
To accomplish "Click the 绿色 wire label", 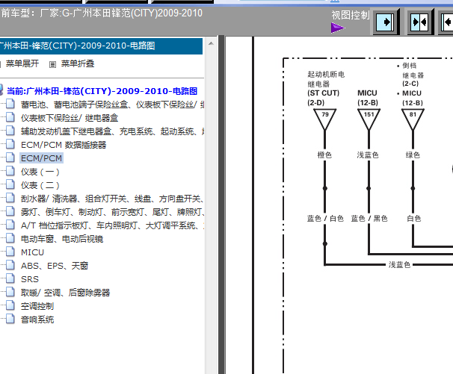I will pyautogui.click(x=413, y=155).
